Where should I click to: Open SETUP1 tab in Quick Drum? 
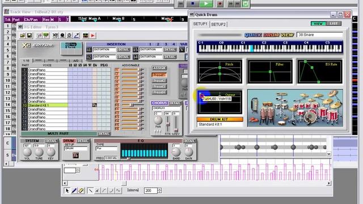(x=200, y=24)
